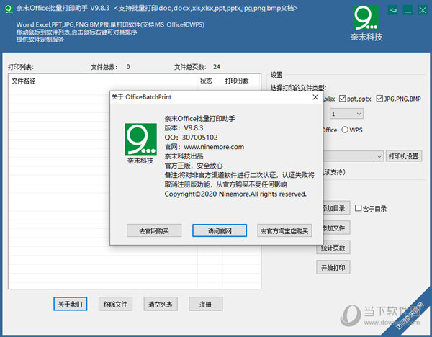Close the 关于 OfficeBatchPrint dialog
This screenshot has width=432, height=337.
point(315,97)
